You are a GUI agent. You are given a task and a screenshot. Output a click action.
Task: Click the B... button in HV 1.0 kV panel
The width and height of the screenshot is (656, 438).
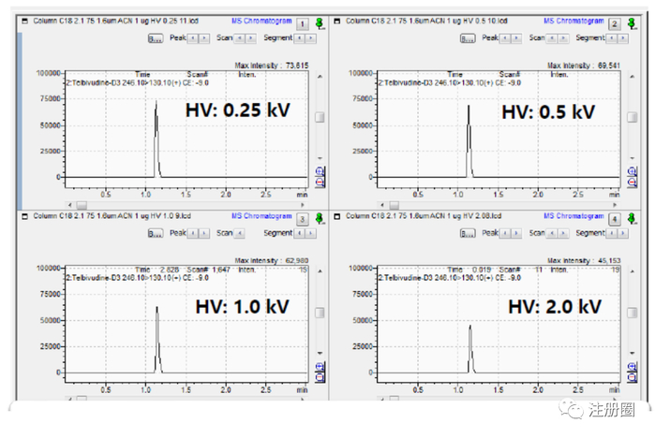point(156,233)
